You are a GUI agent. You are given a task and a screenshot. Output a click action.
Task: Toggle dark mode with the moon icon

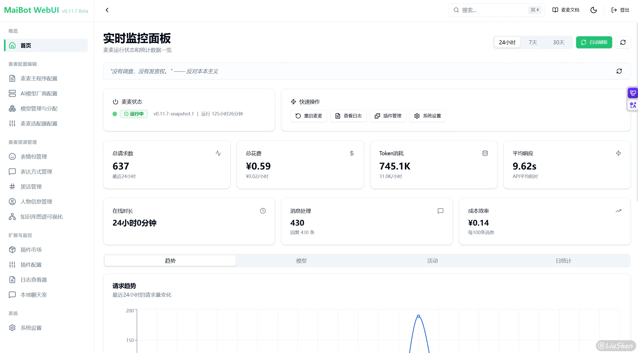pos(593,10)
